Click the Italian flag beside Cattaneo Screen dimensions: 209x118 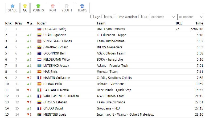coord(39,90)
